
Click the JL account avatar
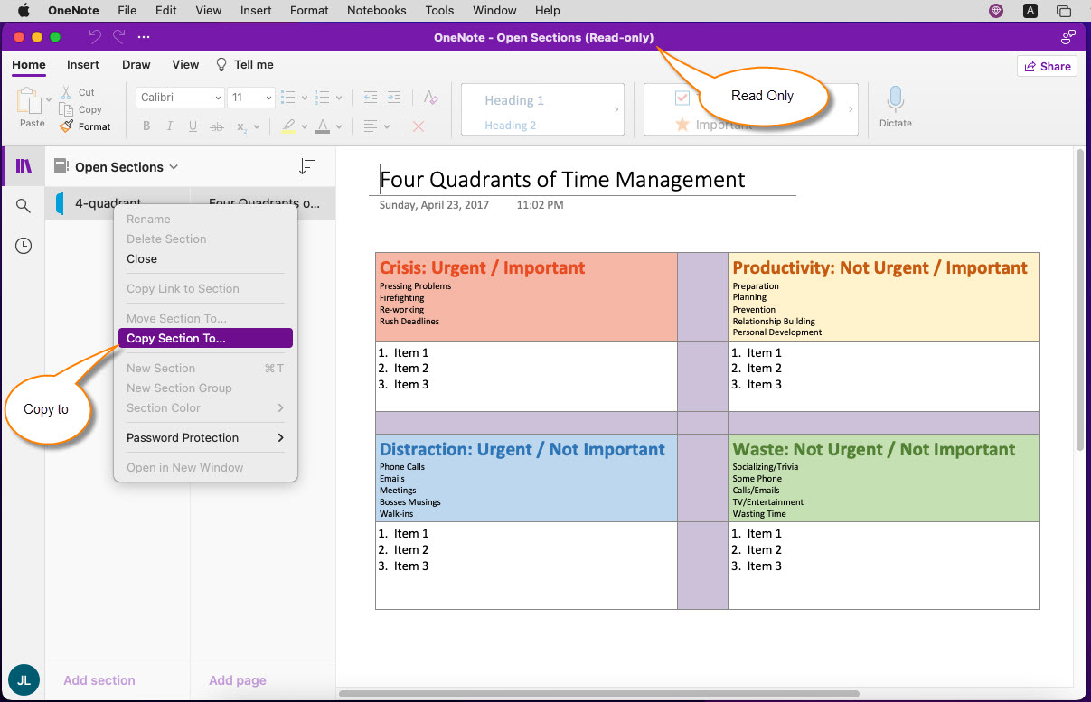(24, 679)
